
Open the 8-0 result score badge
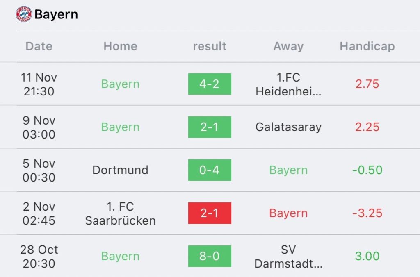point(210,257)
